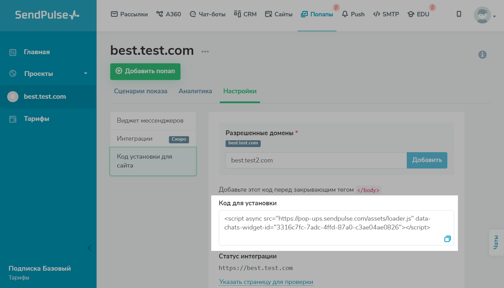Open the three-dots menu beside best.test.com title
504x288 pixels.
(x=205, y=52)
